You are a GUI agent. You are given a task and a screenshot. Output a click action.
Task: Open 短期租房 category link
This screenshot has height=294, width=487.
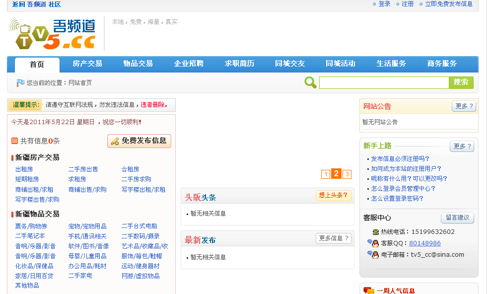tap(27, 179)
